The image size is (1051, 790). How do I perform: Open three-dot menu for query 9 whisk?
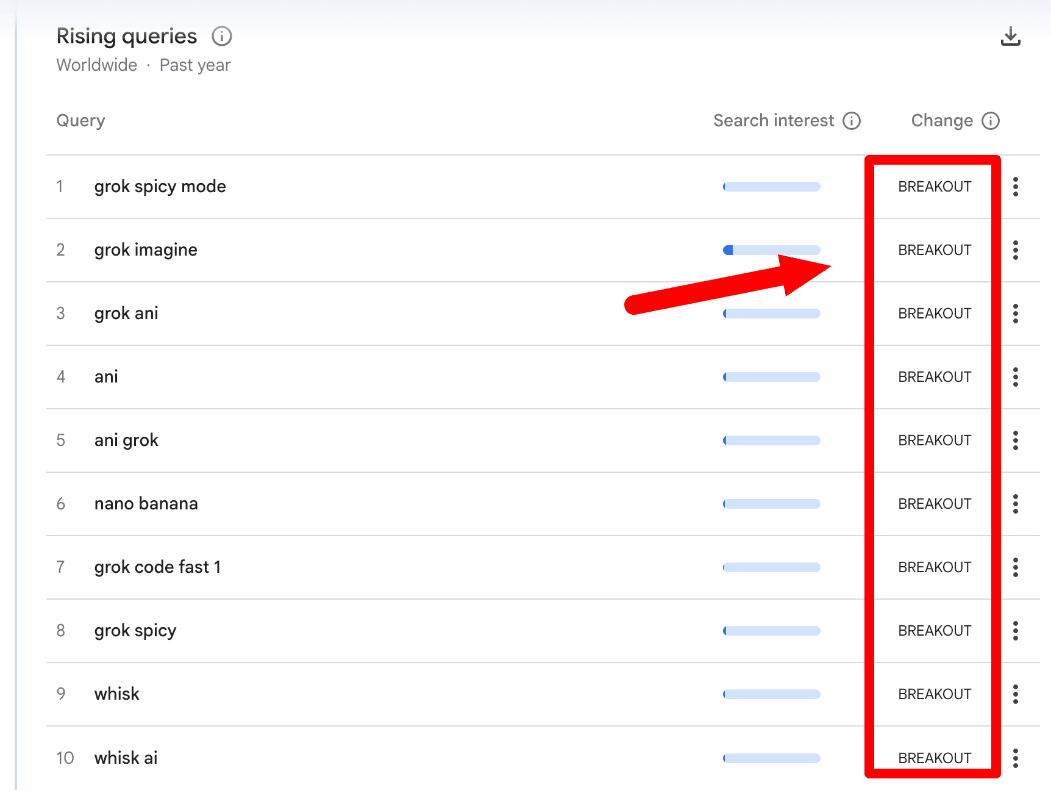(x=1016, y=694)
